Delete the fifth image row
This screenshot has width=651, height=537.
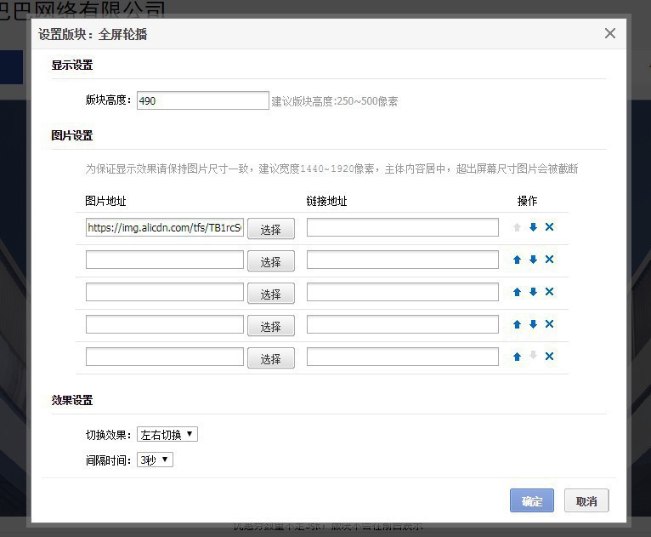549,357
